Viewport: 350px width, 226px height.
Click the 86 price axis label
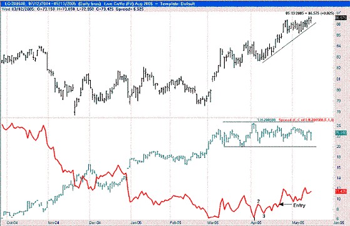338,24
